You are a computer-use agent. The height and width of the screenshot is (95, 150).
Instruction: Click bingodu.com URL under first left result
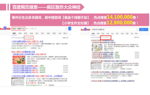(x=20, y=48)
